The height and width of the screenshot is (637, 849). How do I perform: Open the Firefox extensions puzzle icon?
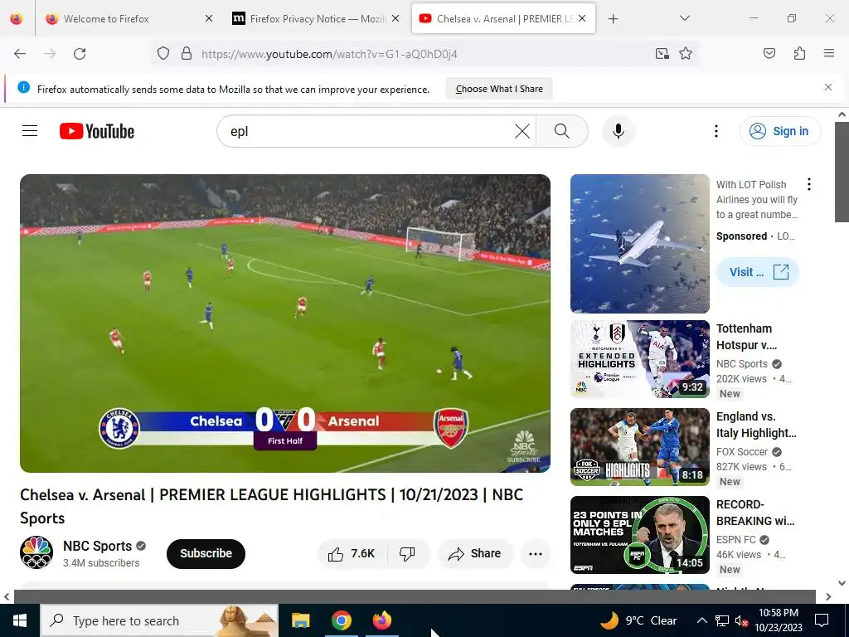pyautogui.click(x=799, y=54)
